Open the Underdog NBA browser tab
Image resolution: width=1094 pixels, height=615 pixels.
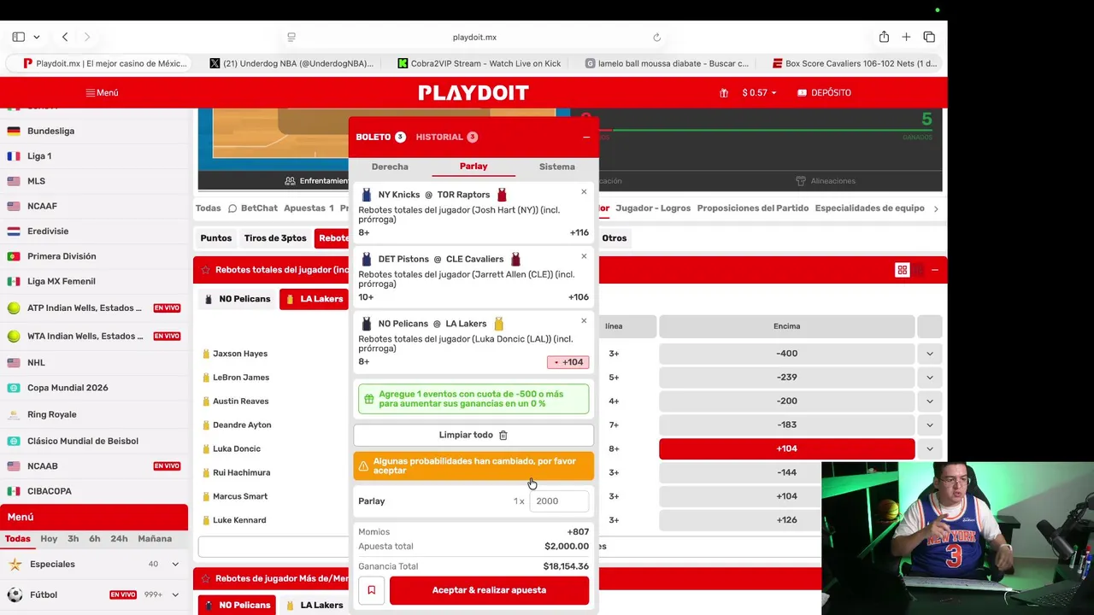tap(291, 63)
